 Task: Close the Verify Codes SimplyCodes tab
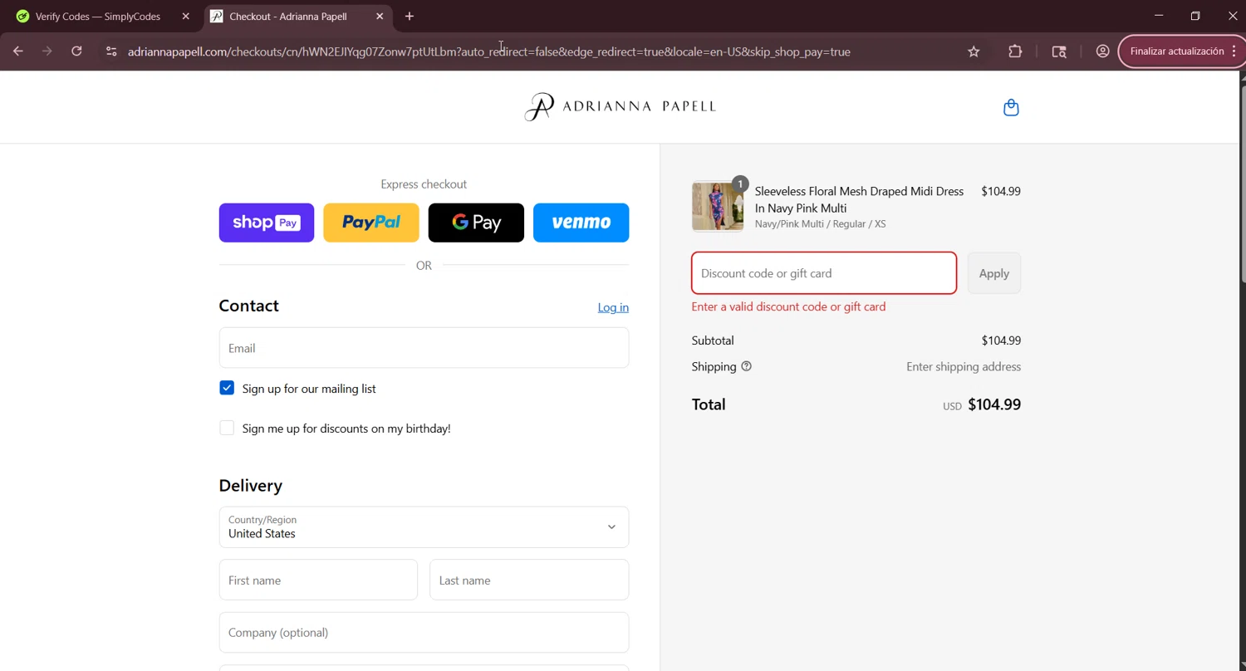[186, 16]
